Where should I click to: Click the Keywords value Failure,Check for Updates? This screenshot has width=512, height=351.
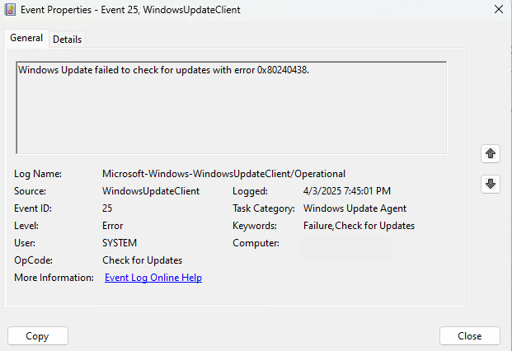click(x=359, y=226)
